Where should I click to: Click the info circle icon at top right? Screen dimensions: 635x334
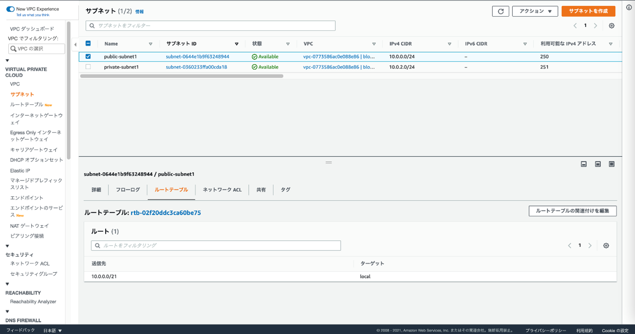(x=629, y=7)
